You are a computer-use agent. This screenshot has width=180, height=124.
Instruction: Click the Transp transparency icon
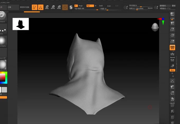click(172, 111)
